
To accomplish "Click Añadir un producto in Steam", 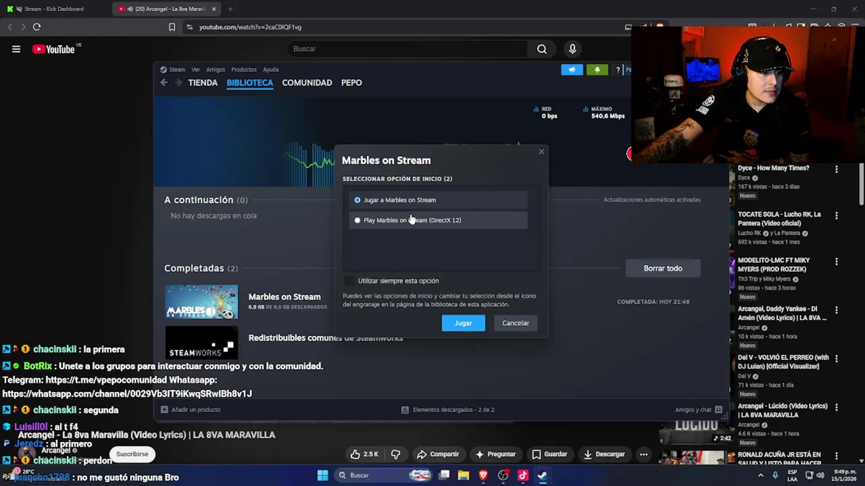I will point(191,410).
